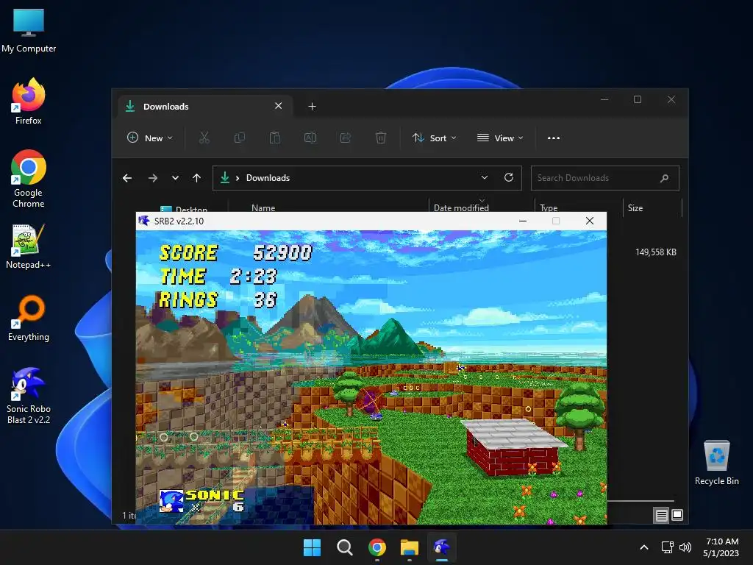Open Google Chrome desktop shortcut
The width and height of the screenshot is (753, 565).
pyautogui.click(x=29, y=179)
